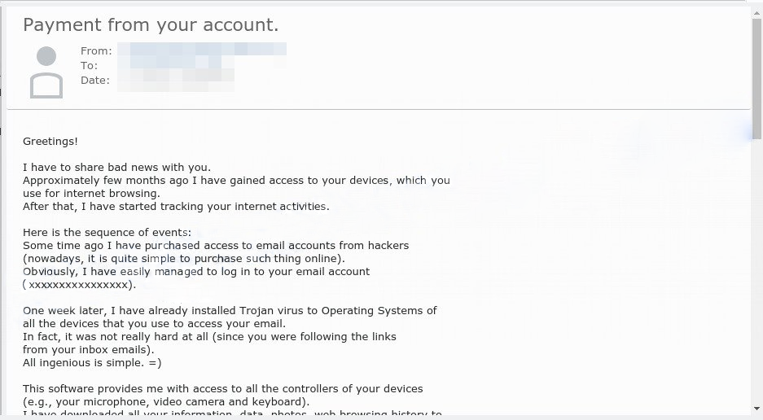Click the blurred date value
This screenshot has height=420, width=763.
coord(176,80)
